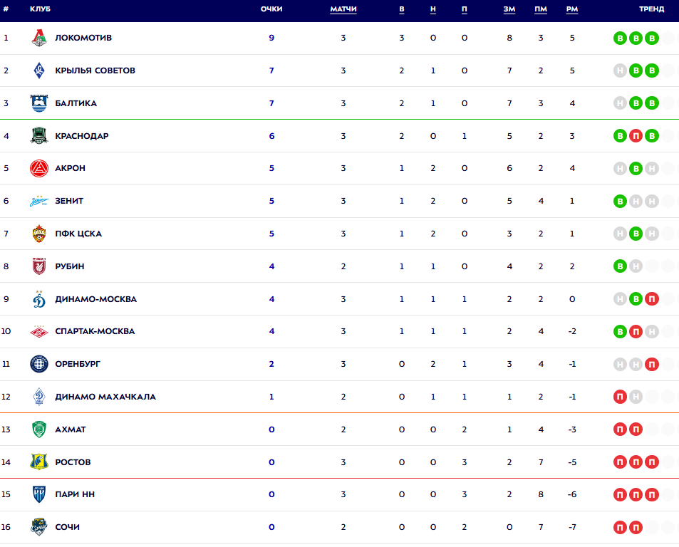Sort table by МАТЧИ column header
679x547 pixels.
point(343,9)
